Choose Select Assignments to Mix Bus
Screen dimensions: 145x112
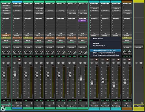tap(105, 50)
